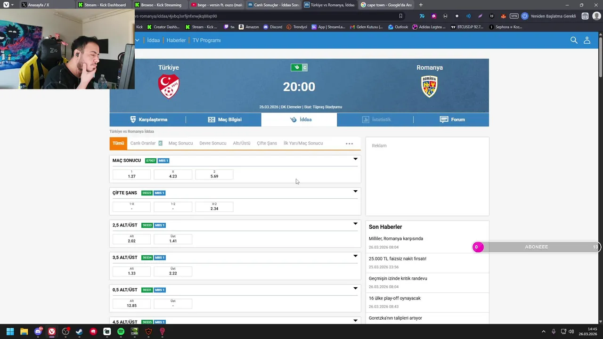Open the Gelen Kutusu Gmail bookmark

(367, 27)
